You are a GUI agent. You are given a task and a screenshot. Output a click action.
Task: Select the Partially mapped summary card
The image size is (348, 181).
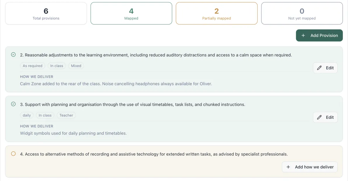click(x=217, y=14)
